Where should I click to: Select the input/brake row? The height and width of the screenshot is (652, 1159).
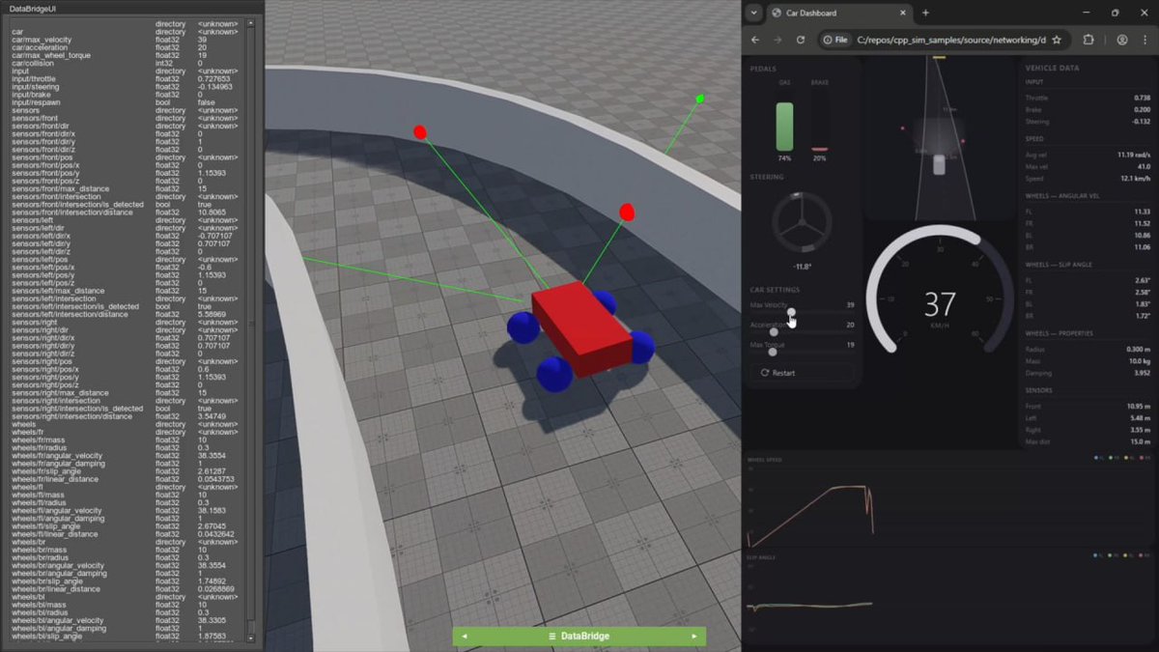pos(128,95)
